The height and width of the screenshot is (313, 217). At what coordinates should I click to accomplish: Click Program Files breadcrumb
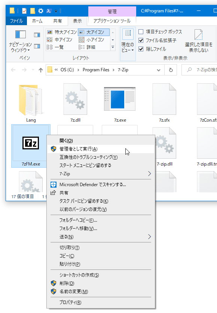click(x=96, y=70)
